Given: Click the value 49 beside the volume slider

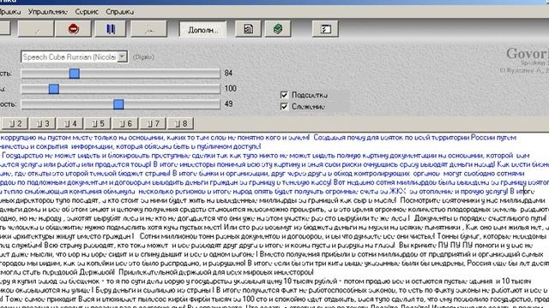Looking at the screenshot, I should (x=228, y=104).
